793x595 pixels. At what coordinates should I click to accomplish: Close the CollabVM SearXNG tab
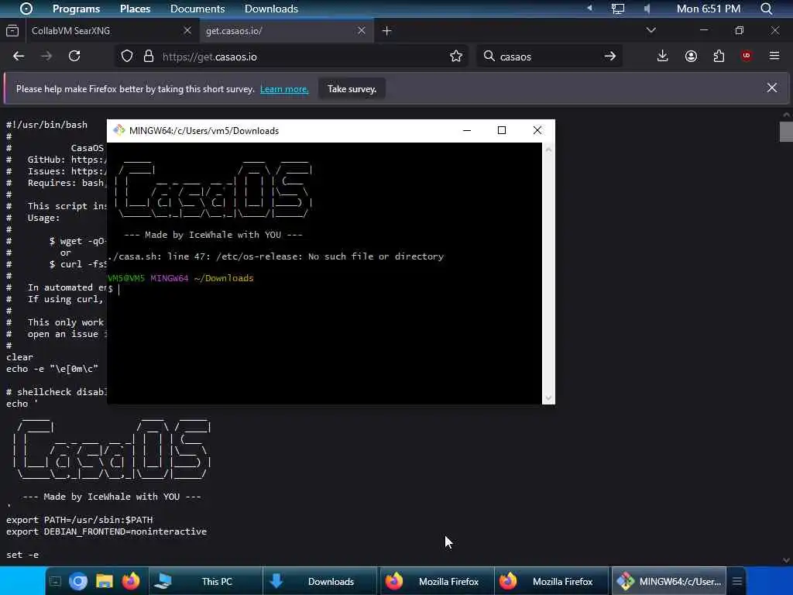pyautogui.click(x=187, y=31)
